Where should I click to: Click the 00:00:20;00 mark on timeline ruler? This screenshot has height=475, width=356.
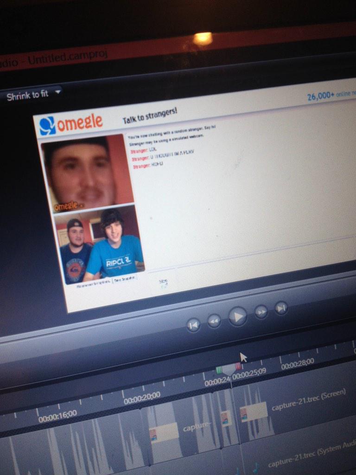[142, 398]
